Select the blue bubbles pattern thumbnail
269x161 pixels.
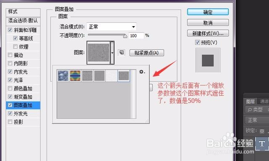coord(63,75)
